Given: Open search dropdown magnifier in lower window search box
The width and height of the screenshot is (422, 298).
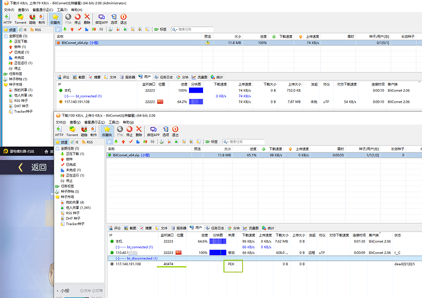Looking at the screenshot, I should 226,142.
